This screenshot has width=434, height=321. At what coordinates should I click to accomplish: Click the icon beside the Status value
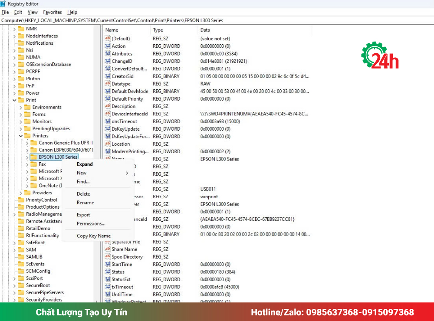pos(108,272)
